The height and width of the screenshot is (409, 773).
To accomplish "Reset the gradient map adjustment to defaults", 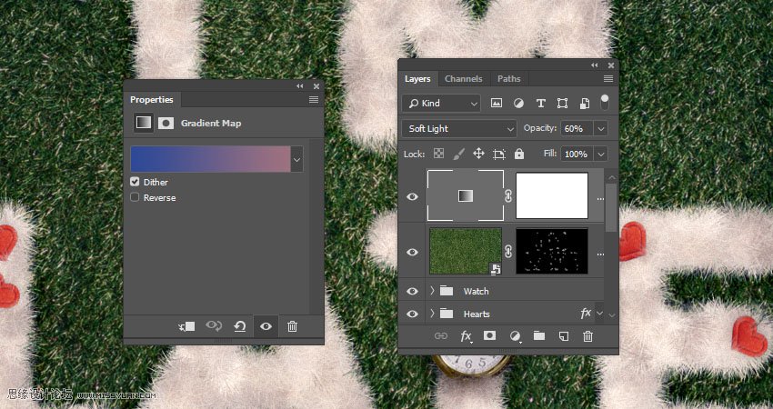I will click(240, 326).
